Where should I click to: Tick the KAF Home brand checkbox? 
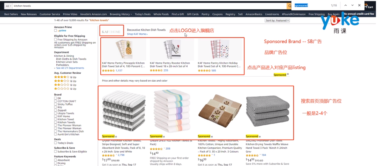pyautogui.click(x=55, y=117)
